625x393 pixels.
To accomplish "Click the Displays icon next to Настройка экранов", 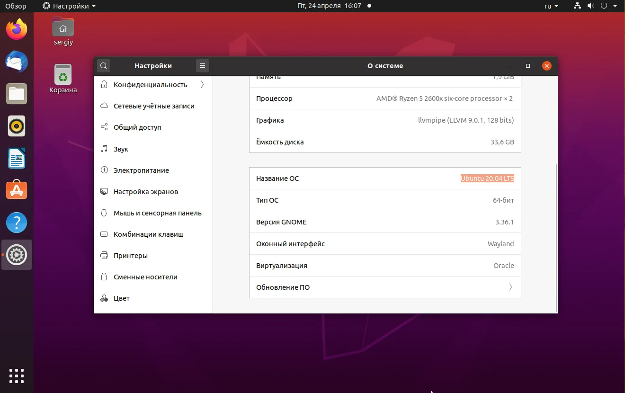I will pyautogui.click(x=104, y=192).
